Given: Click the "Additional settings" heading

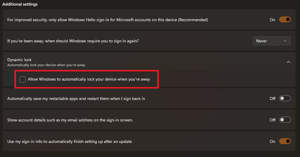Looking at the screenshot, I should 20,4.
